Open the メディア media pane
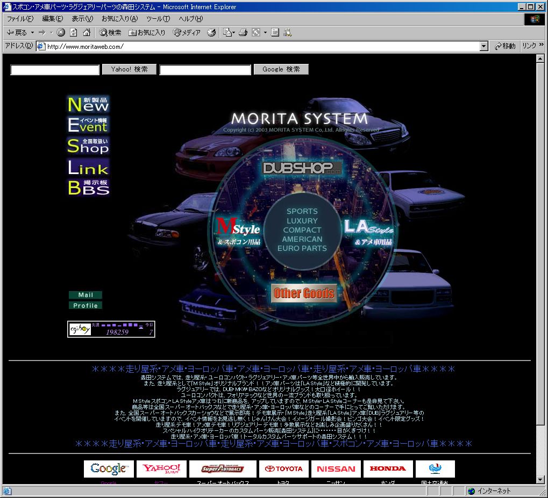Screen dimensions: 548x498 (x=187, y=32)
